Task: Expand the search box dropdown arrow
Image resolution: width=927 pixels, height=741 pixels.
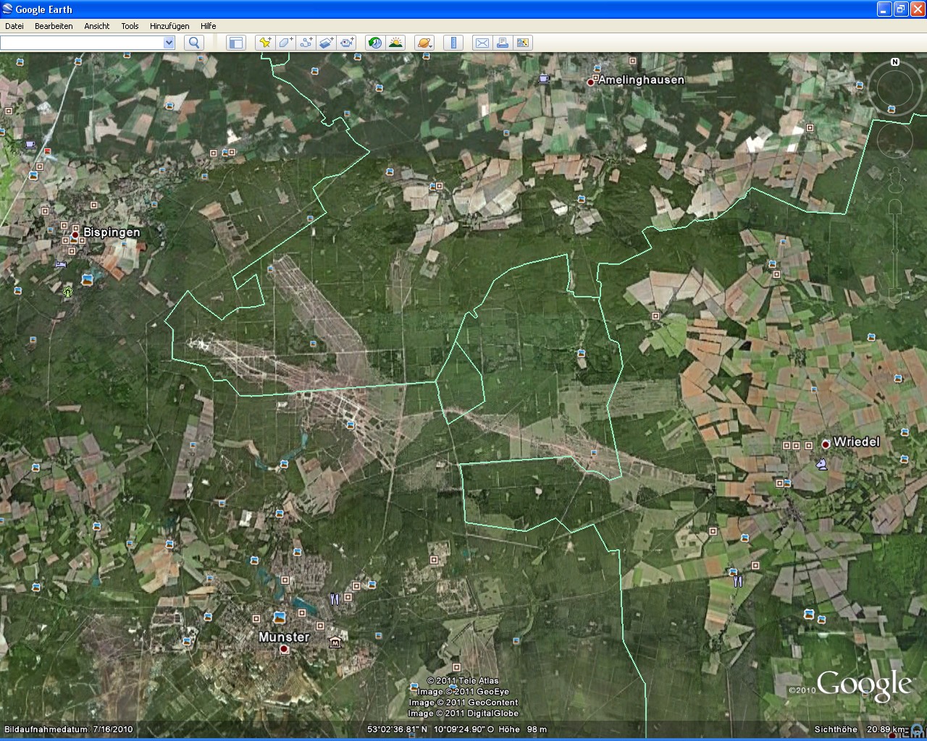Action: [x=169, y=43]
